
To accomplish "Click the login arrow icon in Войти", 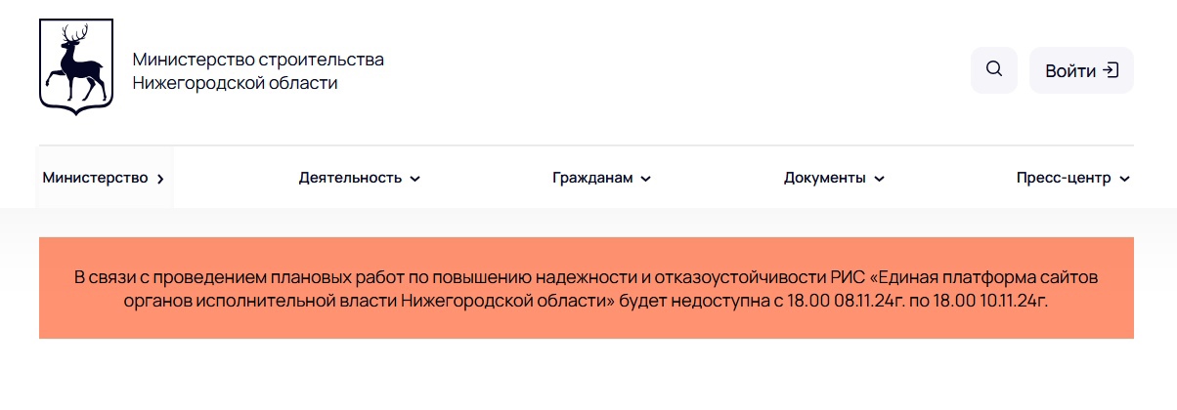I will coord(1111,70).
